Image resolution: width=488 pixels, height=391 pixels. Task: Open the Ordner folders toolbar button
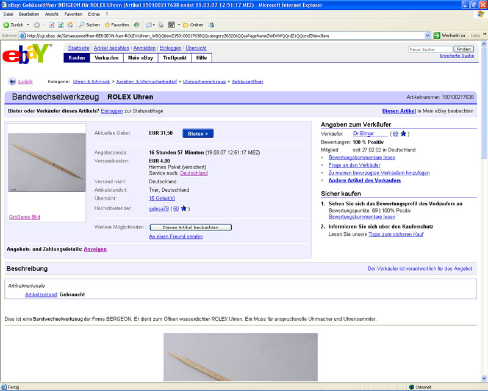pyautogui.click(x=193, y=25)
